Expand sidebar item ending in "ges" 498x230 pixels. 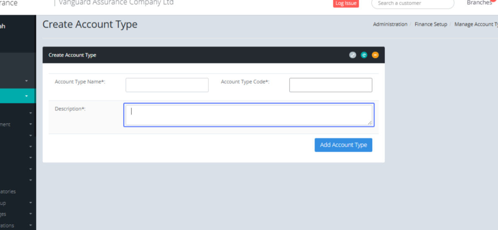(31, 214)
